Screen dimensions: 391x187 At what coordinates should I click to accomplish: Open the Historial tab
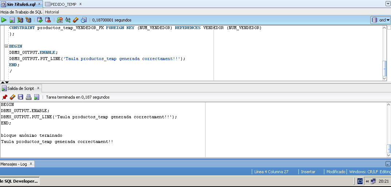click(52, 12)
